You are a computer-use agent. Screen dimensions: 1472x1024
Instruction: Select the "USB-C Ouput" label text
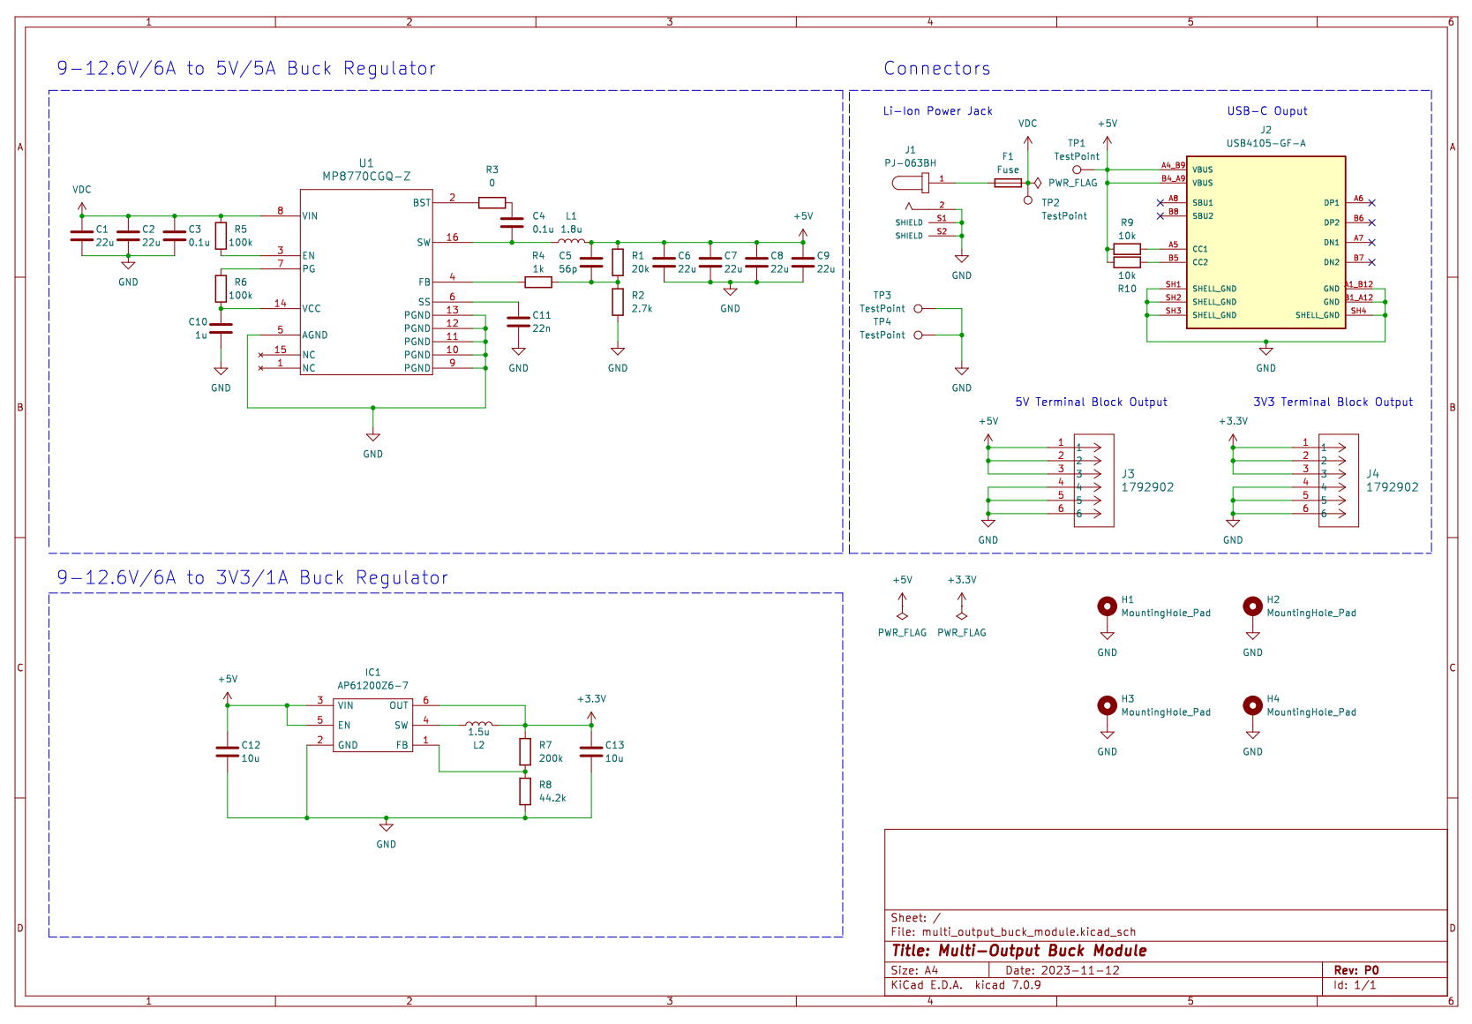1266,111
